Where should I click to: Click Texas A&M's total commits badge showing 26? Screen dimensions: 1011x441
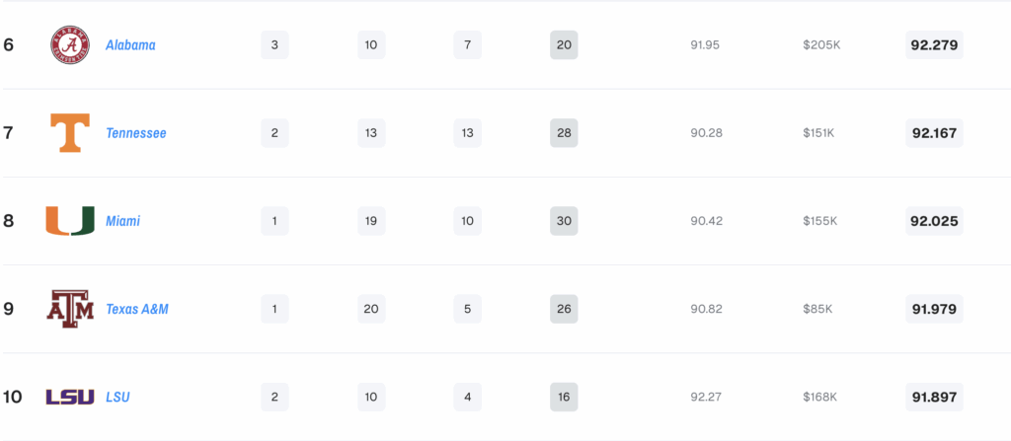click(x=564, y=309)
